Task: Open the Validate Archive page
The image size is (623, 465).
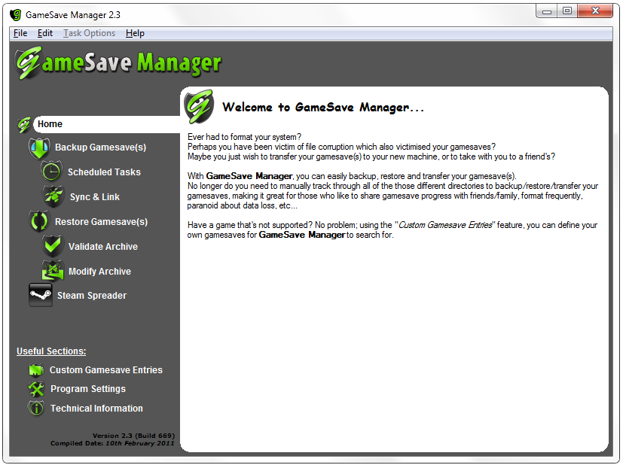Action: (x=103, y=246)
